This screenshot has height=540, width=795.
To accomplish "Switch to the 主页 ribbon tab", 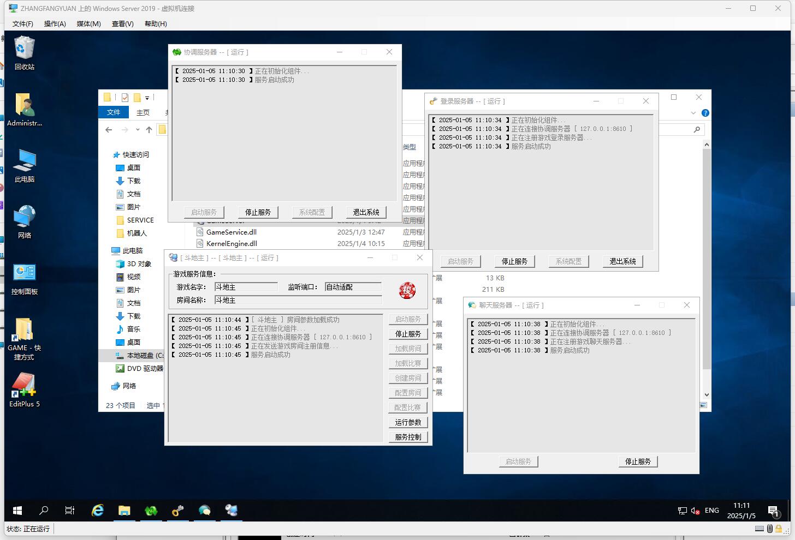I will [x=143, y=112].
